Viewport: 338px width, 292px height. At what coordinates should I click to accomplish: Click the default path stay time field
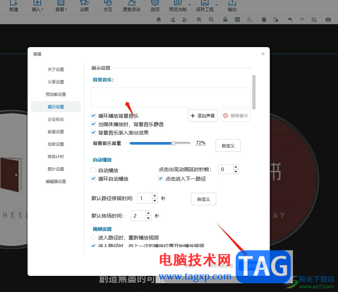[145, 198]
